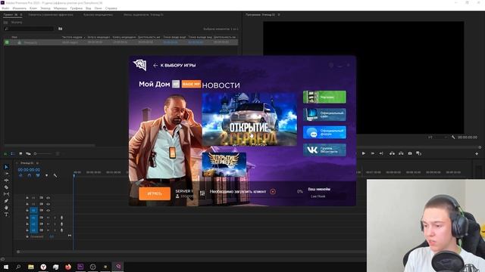Image resolution: width=485 pixels, height=272 pixels.
Task: Click the Add Marker icon in timeline
Action: tap(47, 175)
